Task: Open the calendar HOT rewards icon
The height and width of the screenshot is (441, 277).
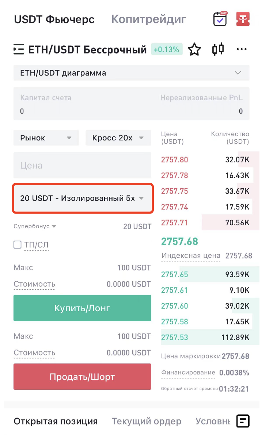Action: point(220,19)
